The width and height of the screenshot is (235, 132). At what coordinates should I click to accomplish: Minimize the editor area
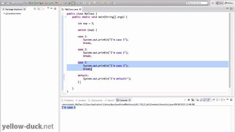[x=227, y=8]
